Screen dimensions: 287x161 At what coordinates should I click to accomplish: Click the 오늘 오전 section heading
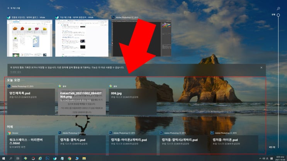pos(14,80)
